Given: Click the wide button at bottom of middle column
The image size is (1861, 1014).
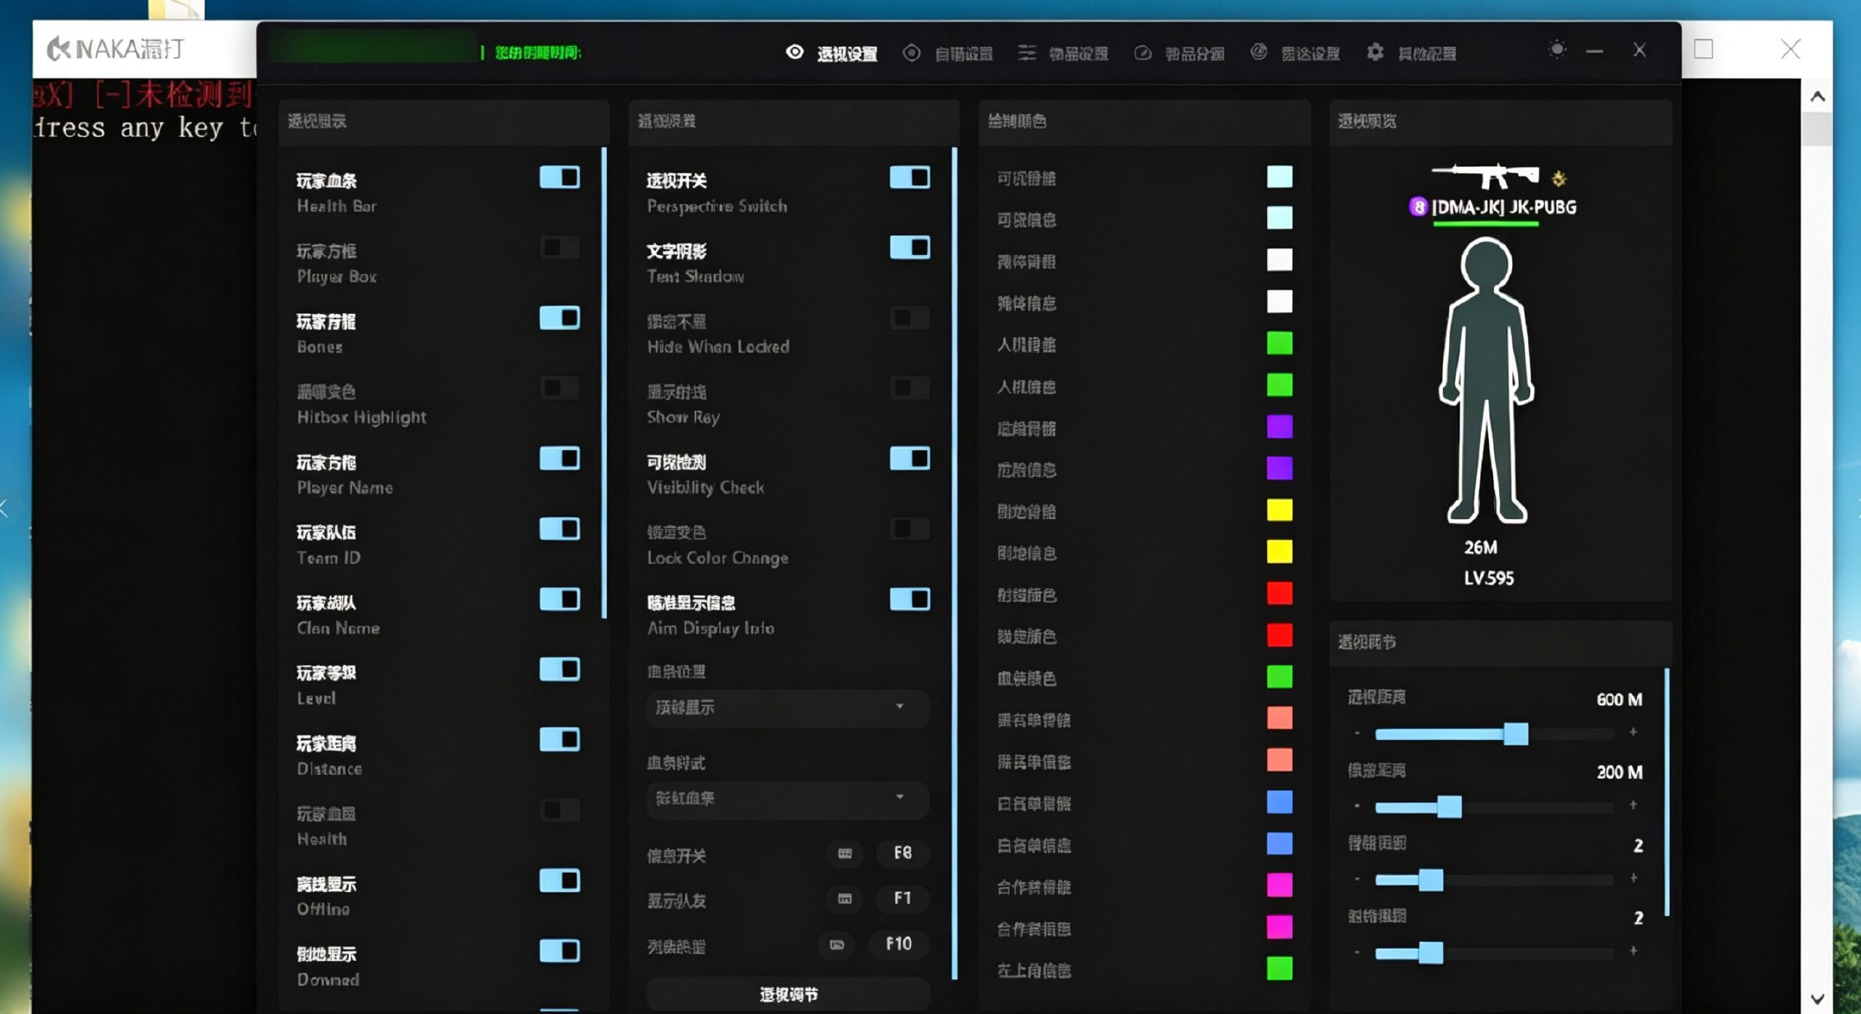Looking at the screenshot, I should coord(788,994).
